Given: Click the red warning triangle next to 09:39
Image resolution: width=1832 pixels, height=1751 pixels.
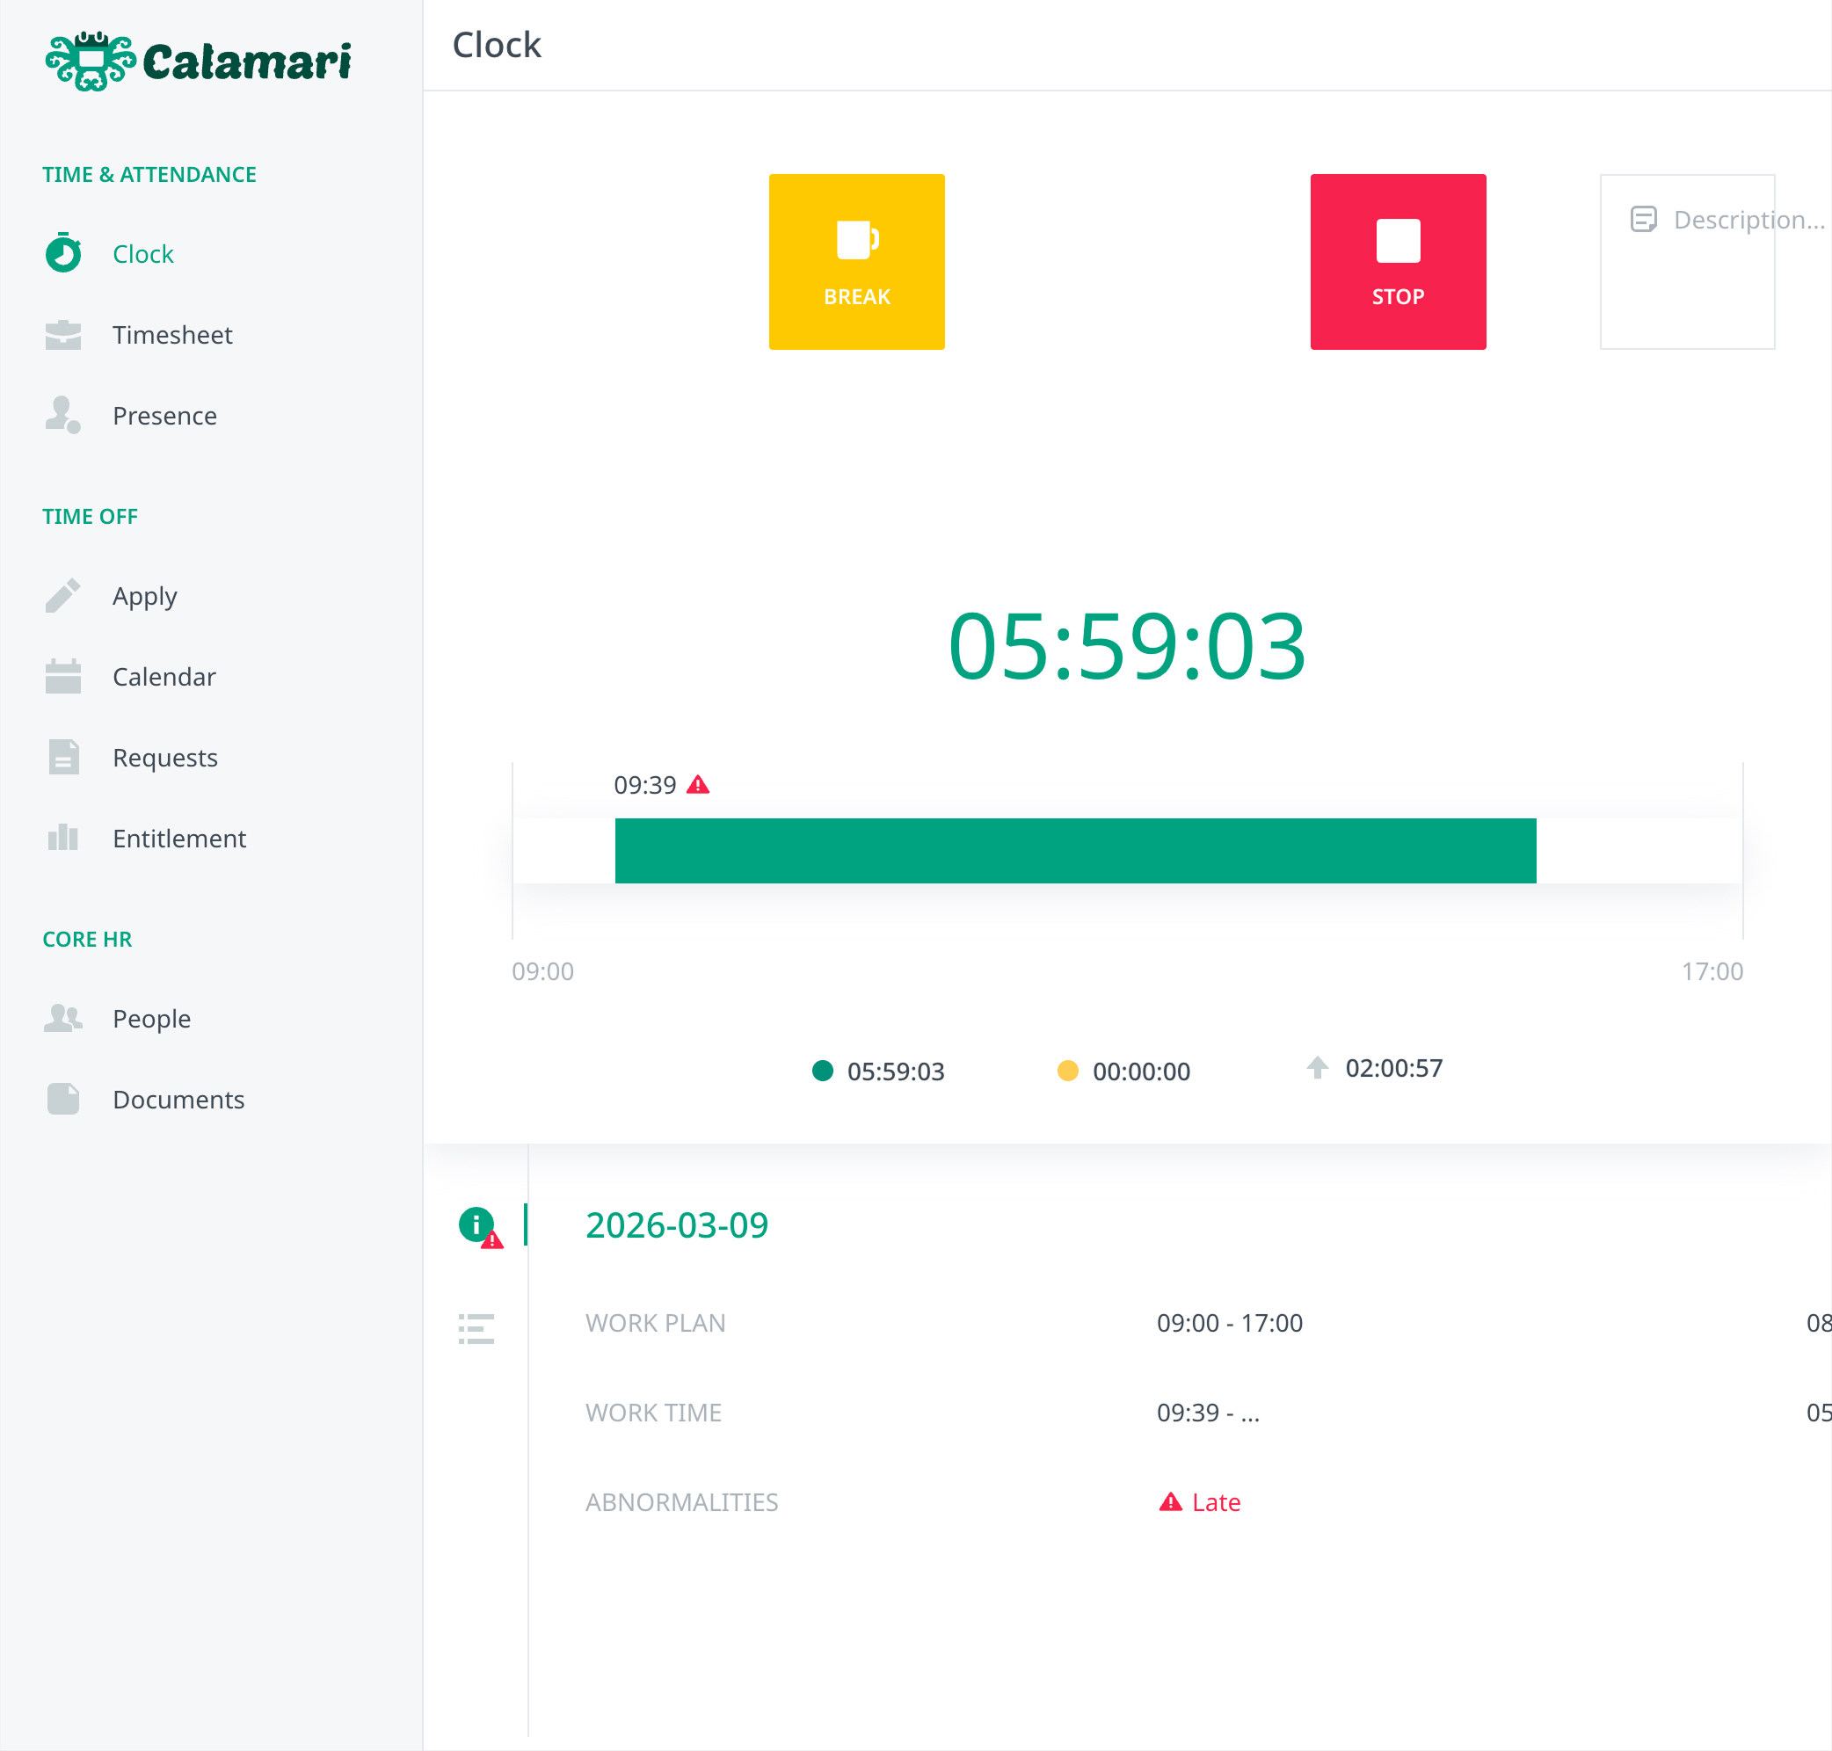Looking at the screenshot, I should [x=698, y=785].
